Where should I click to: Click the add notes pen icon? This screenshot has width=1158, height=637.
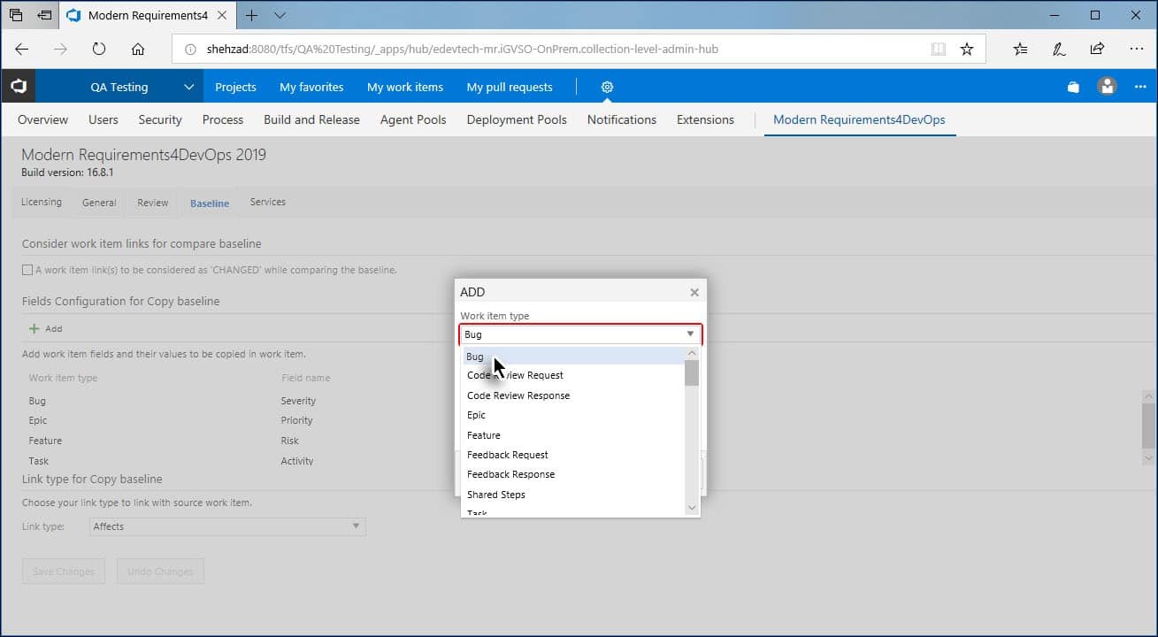[1059, 50]
